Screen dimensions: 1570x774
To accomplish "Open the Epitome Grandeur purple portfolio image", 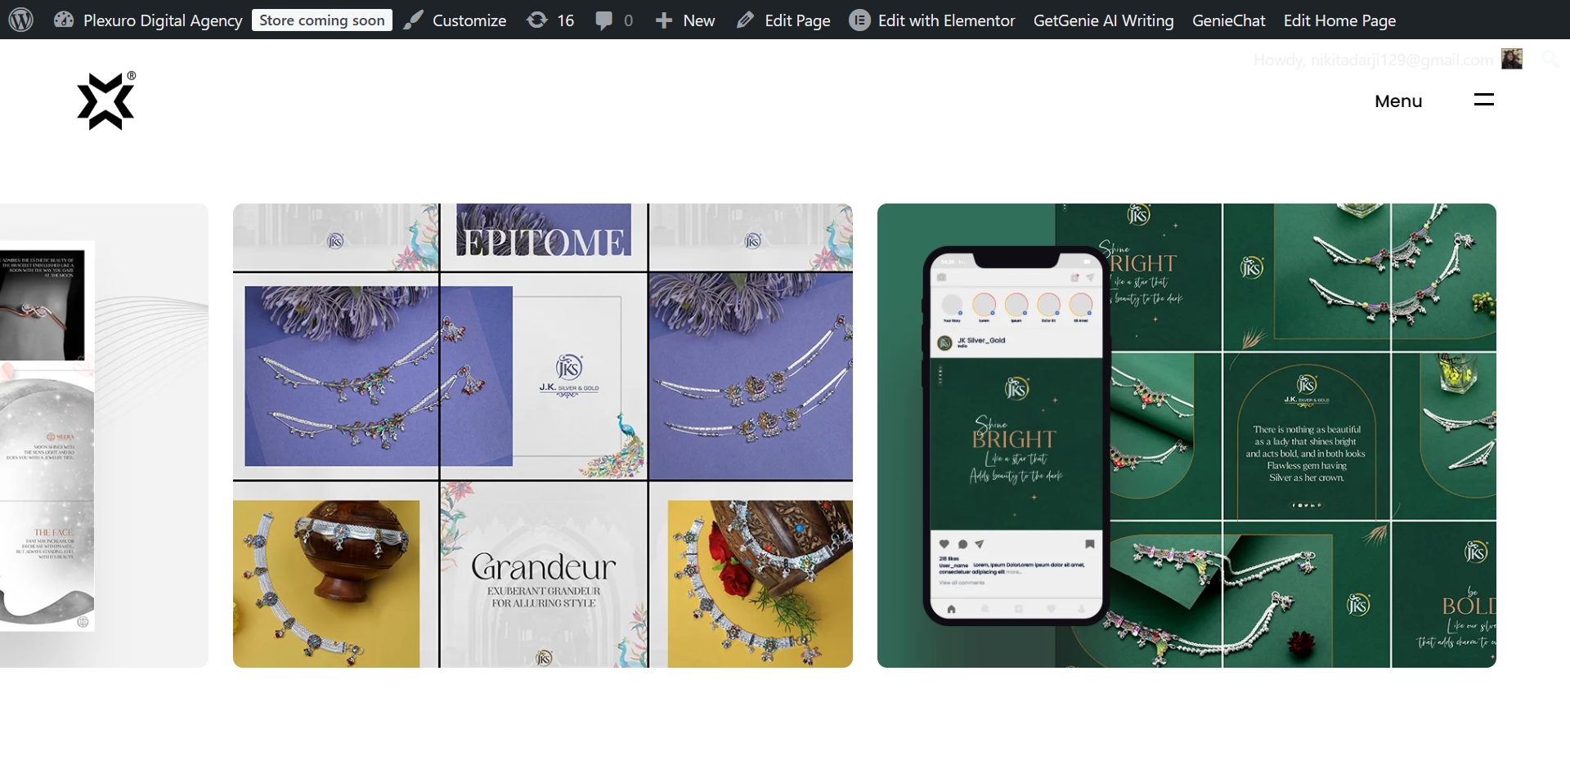I will [543, 436].
